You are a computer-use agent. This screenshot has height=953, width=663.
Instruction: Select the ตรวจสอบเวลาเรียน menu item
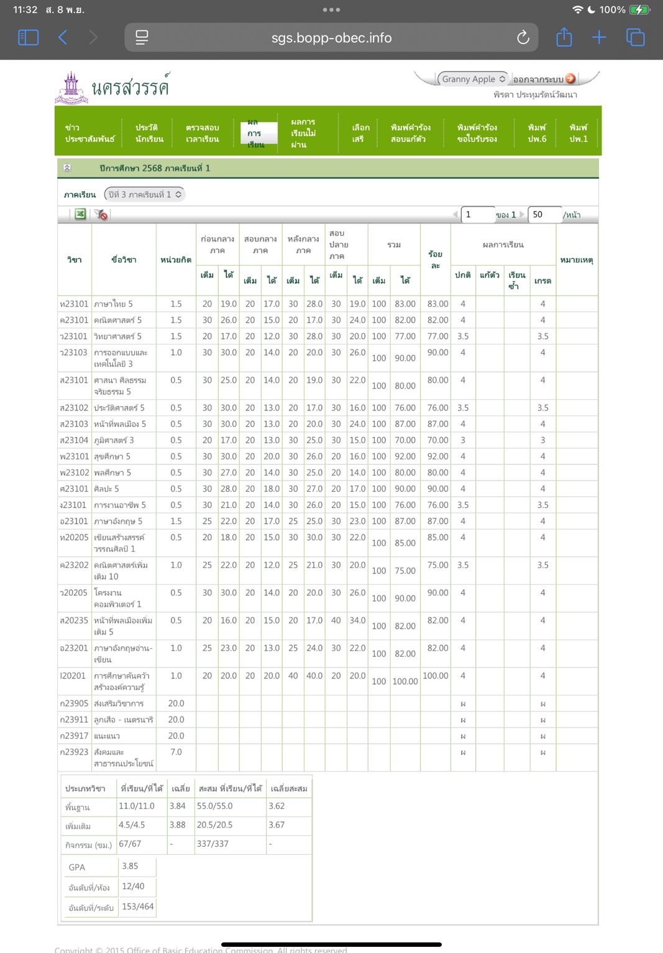click(202, 133)
